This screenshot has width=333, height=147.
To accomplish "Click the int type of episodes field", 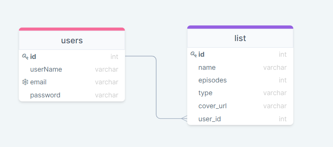I will [x=283, y=80].
